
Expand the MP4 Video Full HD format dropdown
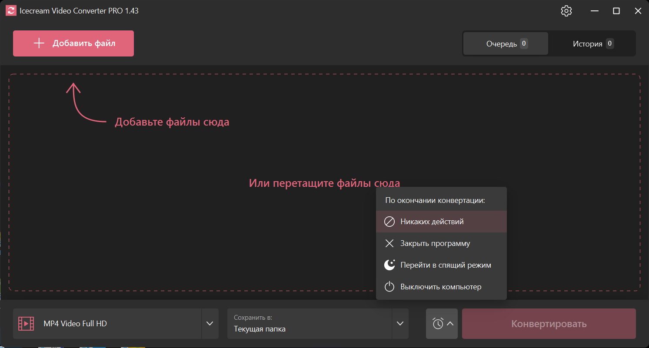click(x=210, y=324)
